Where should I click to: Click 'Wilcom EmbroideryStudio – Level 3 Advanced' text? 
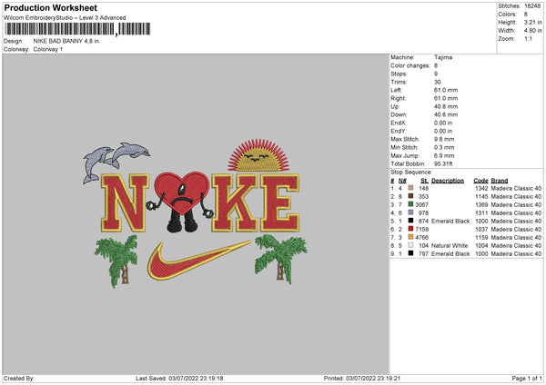point(65,18)
